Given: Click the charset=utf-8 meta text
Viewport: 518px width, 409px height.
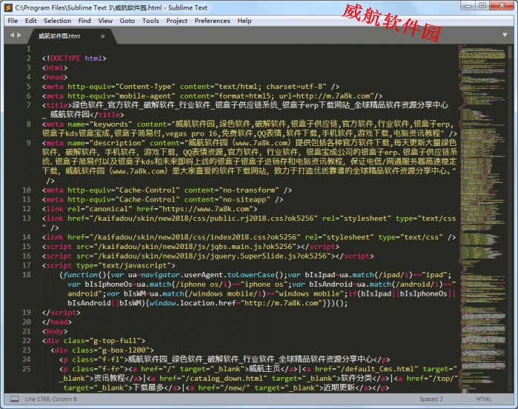Looking at the screenshot, I should (x=296, y=87).
